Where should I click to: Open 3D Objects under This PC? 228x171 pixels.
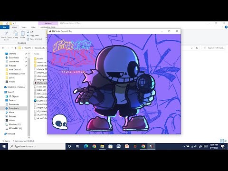(x=14, y=96)
